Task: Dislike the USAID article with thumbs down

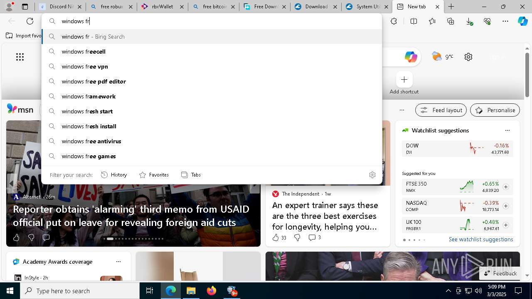Action: point(31,238)
